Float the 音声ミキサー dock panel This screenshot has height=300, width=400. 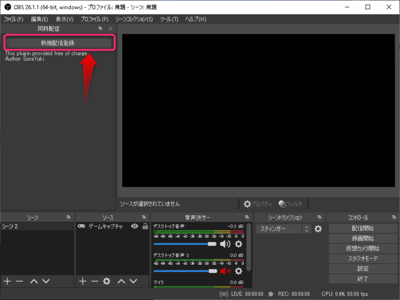(247, 217)
